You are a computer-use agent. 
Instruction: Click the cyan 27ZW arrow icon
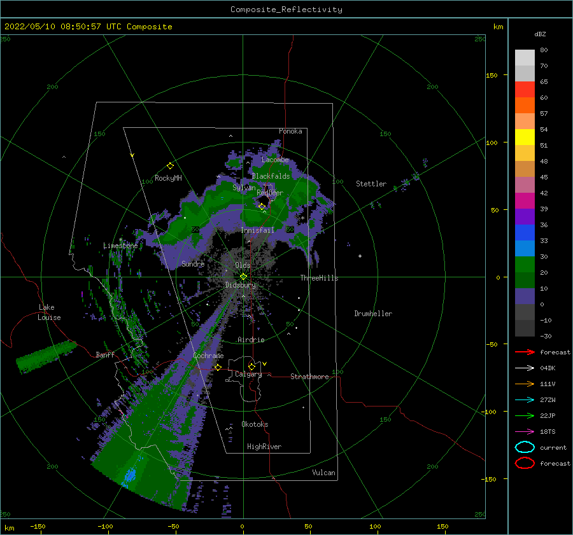tap(525, 400)
